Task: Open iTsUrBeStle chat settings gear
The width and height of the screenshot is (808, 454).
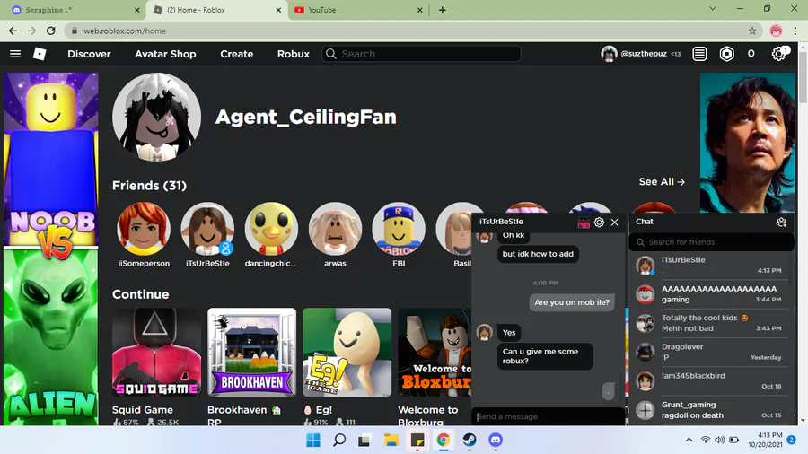Action: click(599, 223)
